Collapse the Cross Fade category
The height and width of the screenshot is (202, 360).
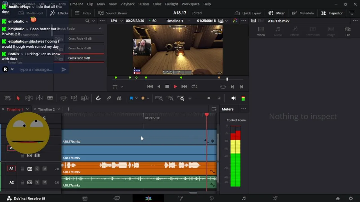point(100,28)
